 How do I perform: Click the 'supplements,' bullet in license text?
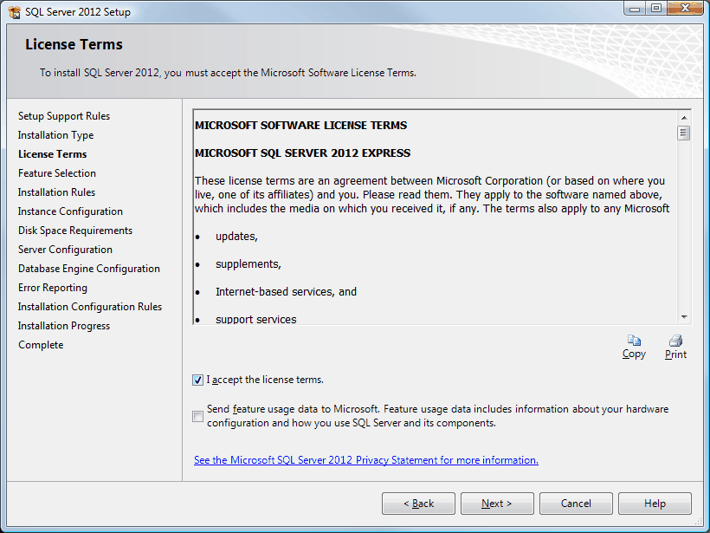click(248, 263)
